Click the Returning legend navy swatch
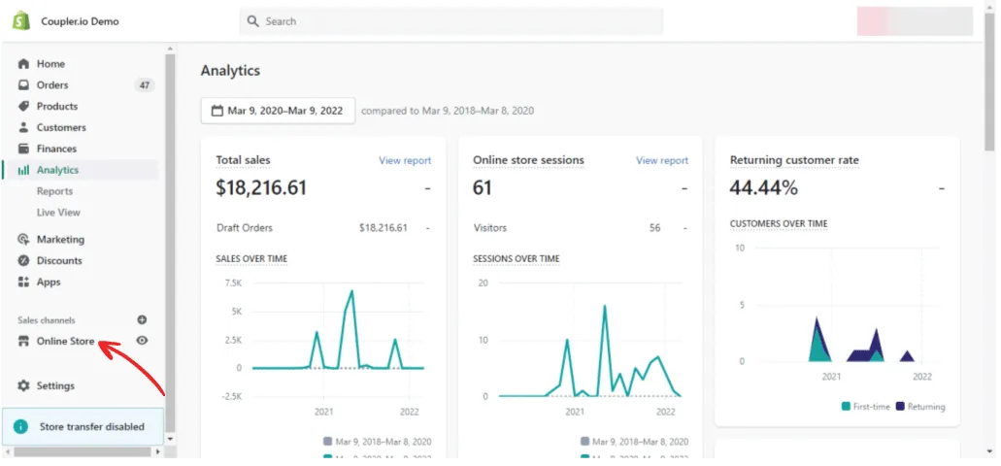The width and height of the screenshot is (1001, 466). (900, 407)
